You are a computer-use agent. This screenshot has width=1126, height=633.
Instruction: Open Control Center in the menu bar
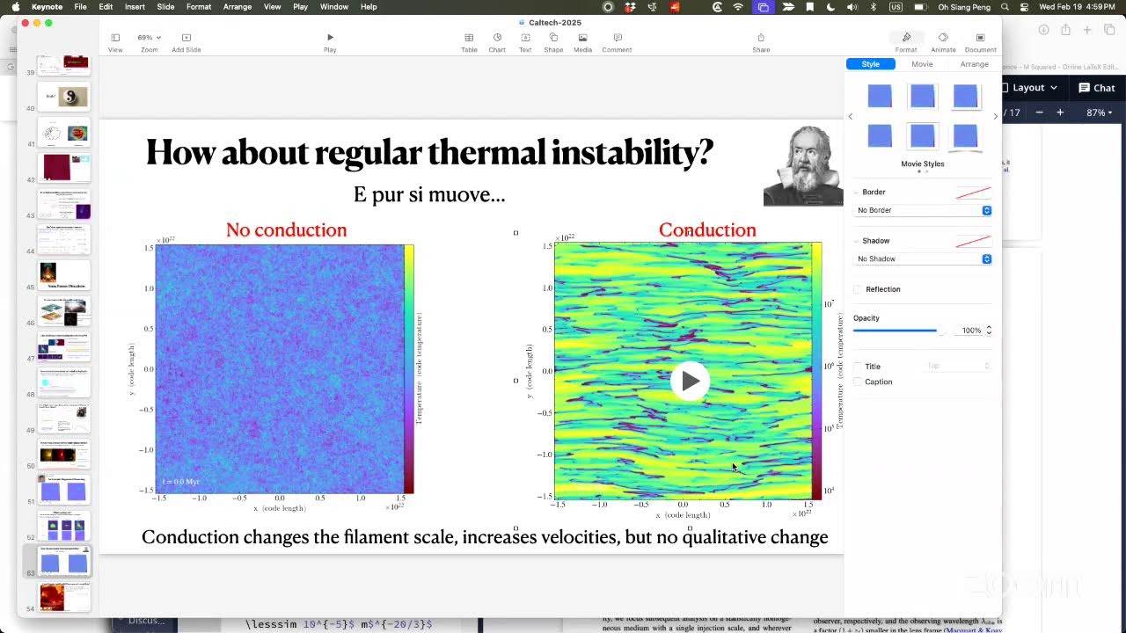[1022, 7]
